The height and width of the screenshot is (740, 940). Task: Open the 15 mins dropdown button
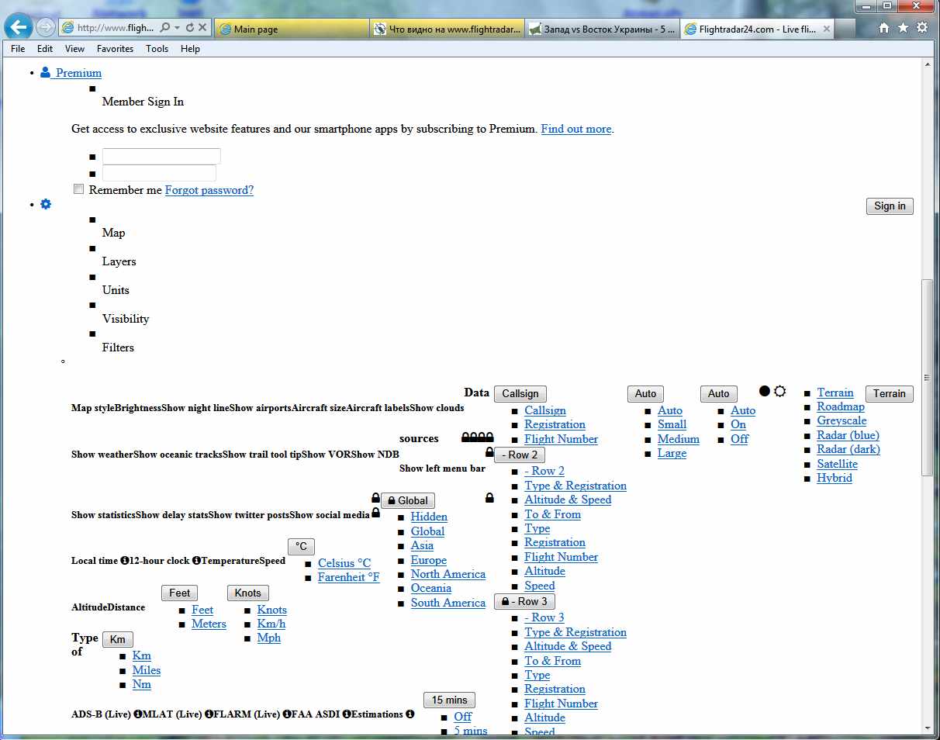449,700
